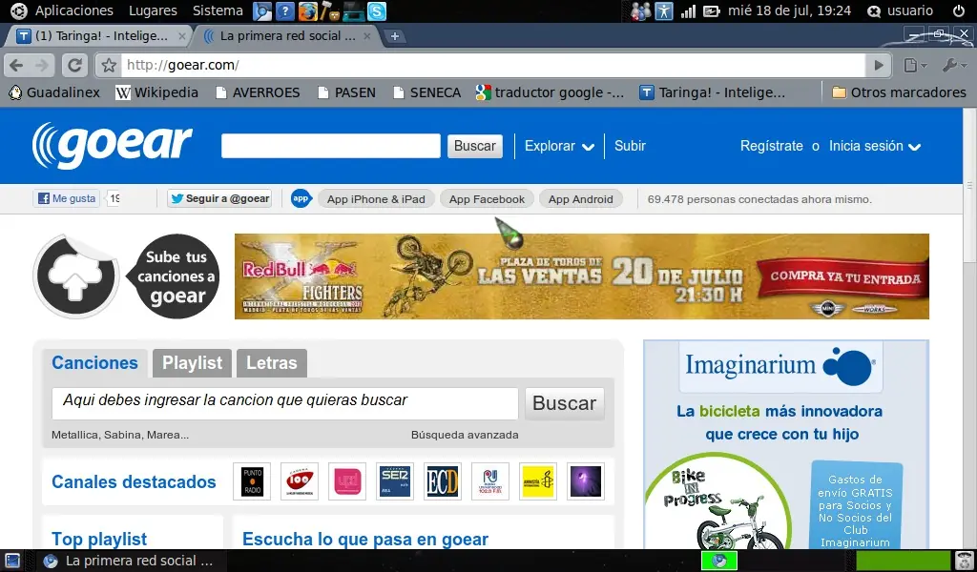This screenshot has width=977, height=572.
Task: Open the usuario session menu
Action: [x=901, y=10]
